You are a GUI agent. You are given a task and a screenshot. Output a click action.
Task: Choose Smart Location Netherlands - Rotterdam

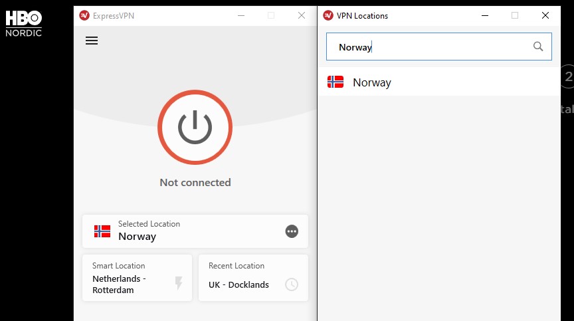138,278
